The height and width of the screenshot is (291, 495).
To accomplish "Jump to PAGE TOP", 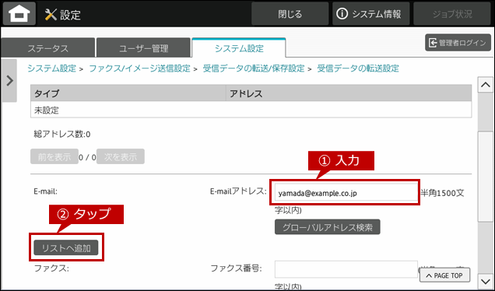I will [x=444, y=275].
